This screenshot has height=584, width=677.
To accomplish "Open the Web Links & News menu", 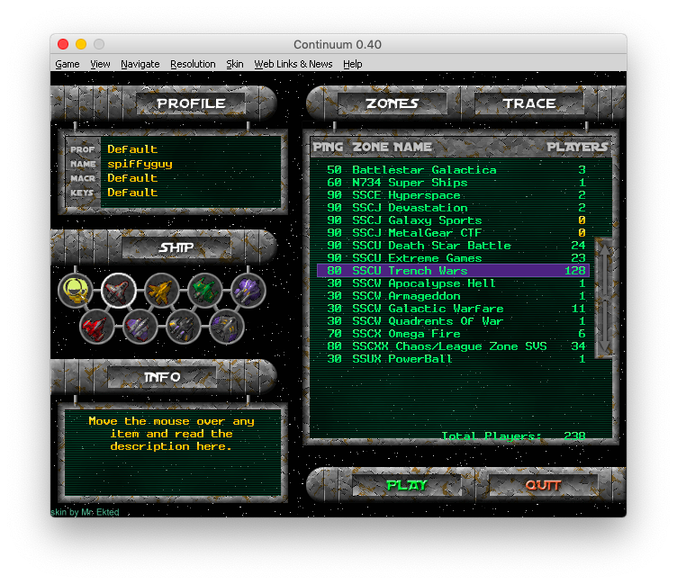I will point(293,64).
